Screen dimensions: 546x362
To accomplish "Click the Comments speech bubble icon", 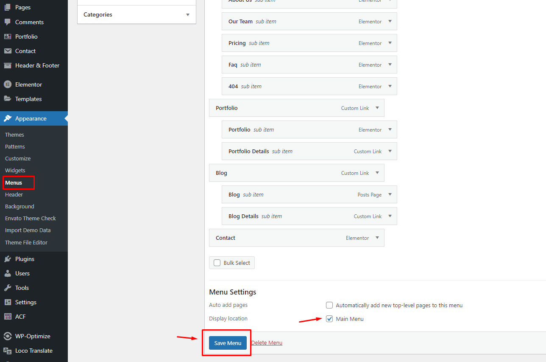I will 8,22.
